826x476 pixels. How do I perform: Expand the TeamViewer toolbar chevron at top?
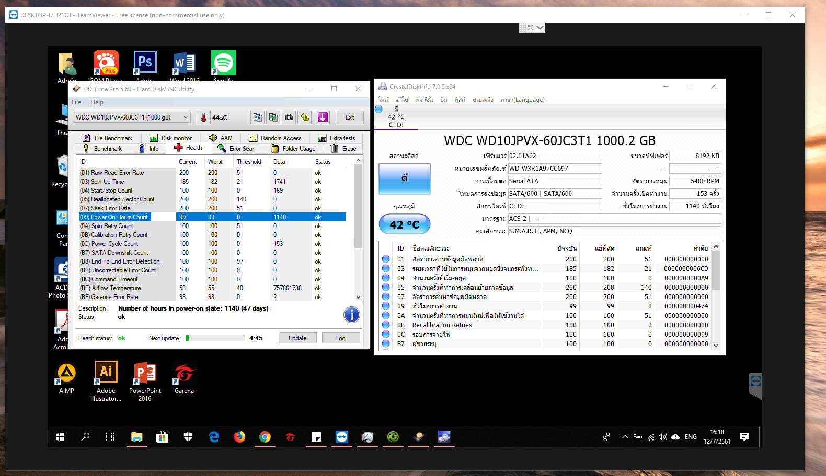point(540,28)
